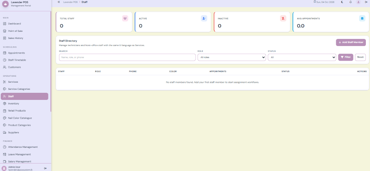Click the date Sun, 04 Oct 2026
Image resolution: width=370 pixels, height=171 pixels.
(324, 2)
